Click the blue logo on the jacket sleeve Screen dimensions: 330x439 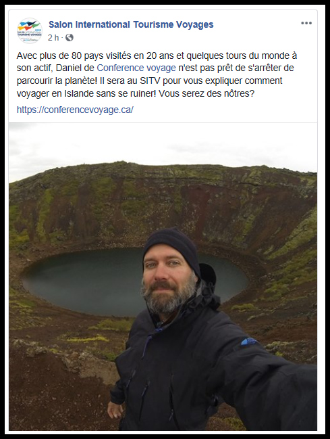[248, 341]
